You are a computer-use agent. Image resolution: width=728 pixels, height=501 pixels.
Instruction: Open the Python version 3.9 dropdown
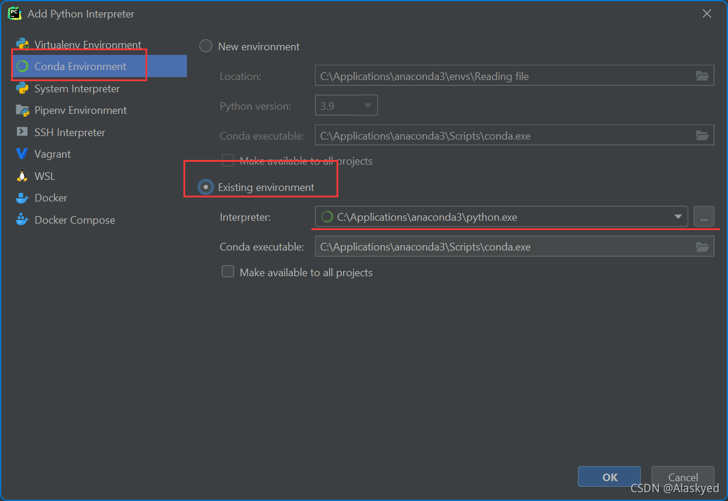[x=346, y=106]
